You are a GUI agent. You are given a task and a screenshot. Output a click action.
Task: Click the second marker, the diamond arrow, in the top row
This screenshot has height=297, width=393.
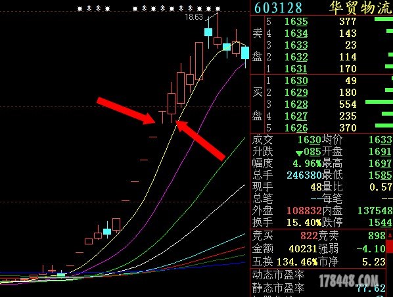coord(89,9)
